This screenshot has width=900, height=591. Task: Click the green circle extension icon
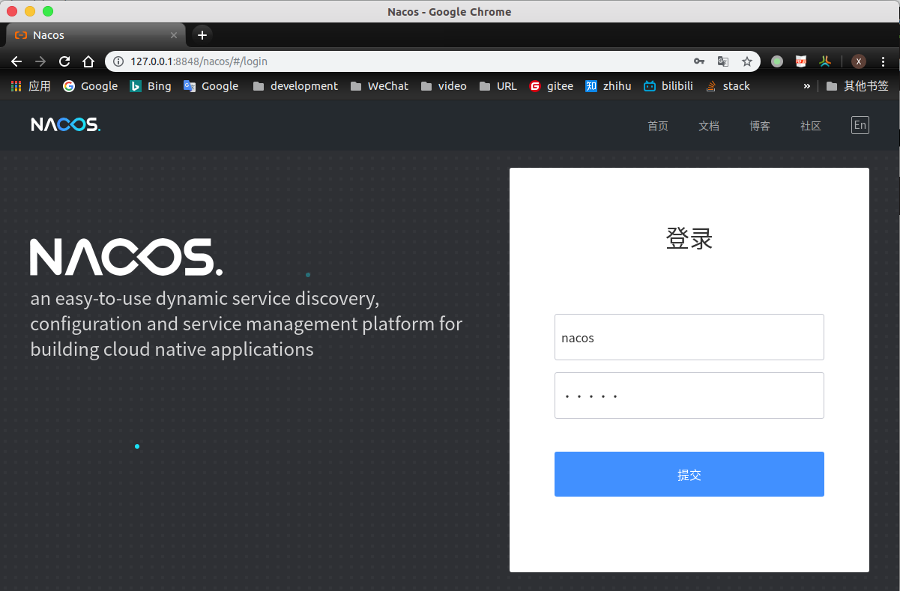(777, 61)
